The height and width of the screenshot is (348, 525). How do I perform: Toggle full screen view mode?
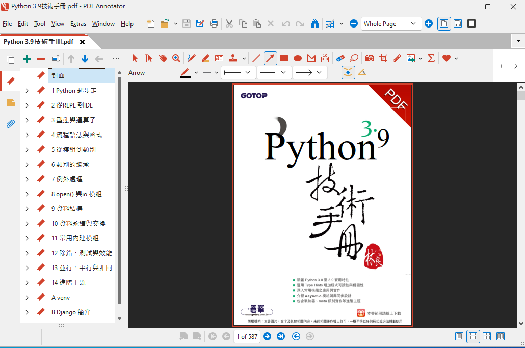471,23
